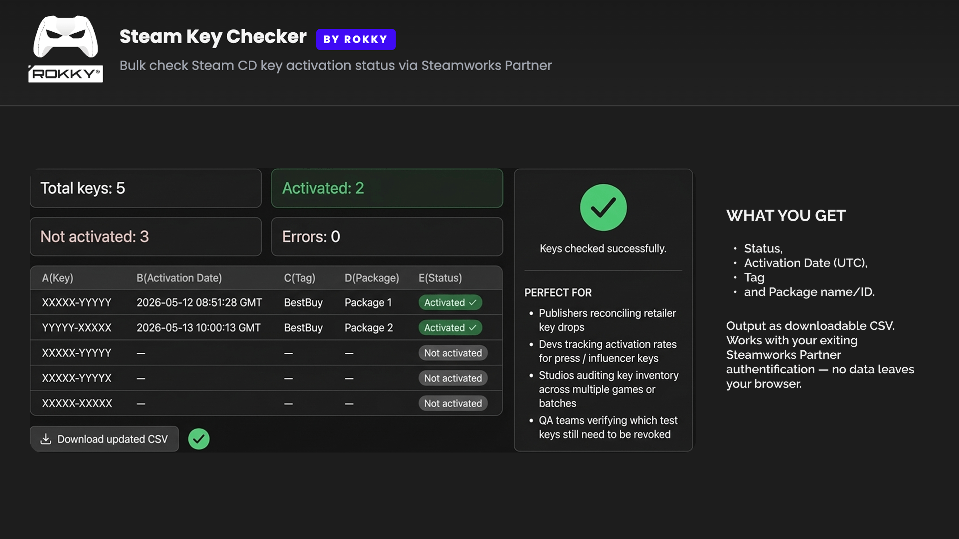Select the Activated: 2 card
This screenshot has width=959, height=539.
(x=387, y=188)
